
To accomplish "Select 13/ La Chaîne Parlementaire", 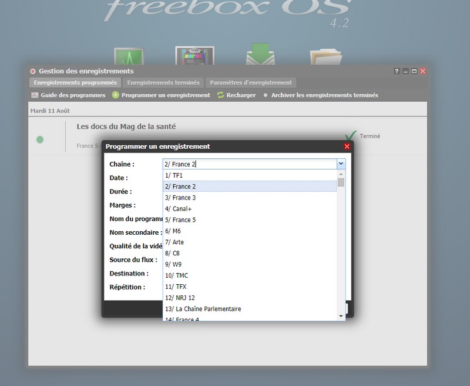I will point(250,308).
